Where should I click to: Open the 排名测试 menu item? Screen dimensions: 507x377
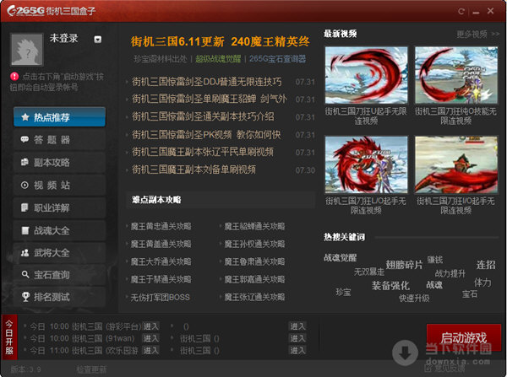tap(59, 297)
